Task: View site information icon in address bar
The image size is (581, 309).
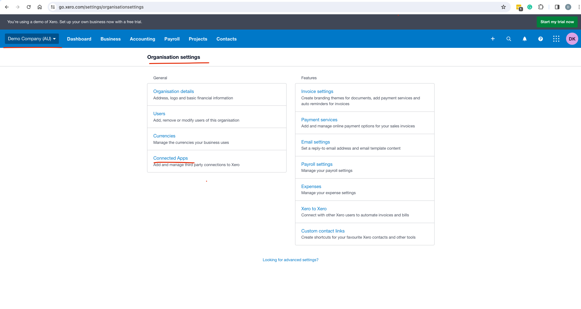Action: tap(53, 7)
